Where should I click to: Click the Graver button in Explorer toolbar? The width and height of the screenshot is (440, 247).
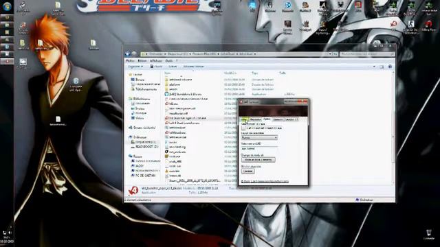pyautogui.click(x=173, y=67)
